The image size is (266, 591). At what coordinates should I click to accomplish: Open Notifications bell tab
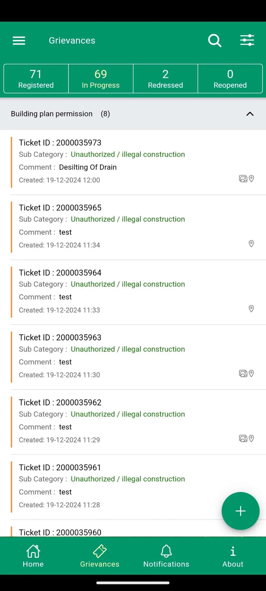point(166,556)
